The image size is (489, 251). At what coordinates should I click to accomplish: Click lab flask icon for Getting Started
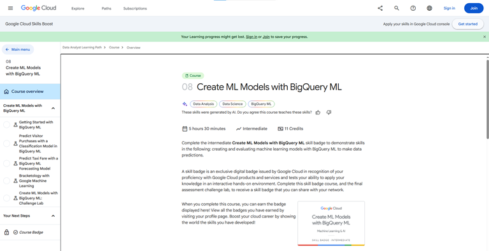(15, 125)
